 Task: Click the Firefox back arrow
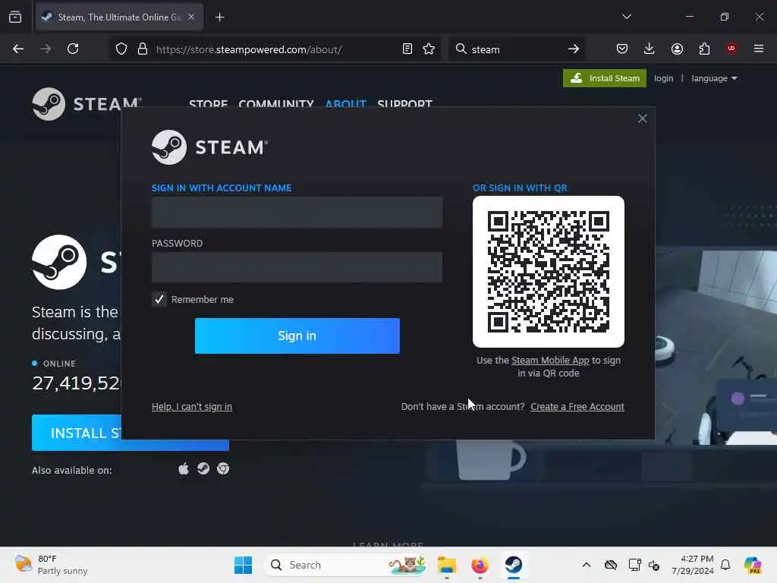[x=18, y=49]
